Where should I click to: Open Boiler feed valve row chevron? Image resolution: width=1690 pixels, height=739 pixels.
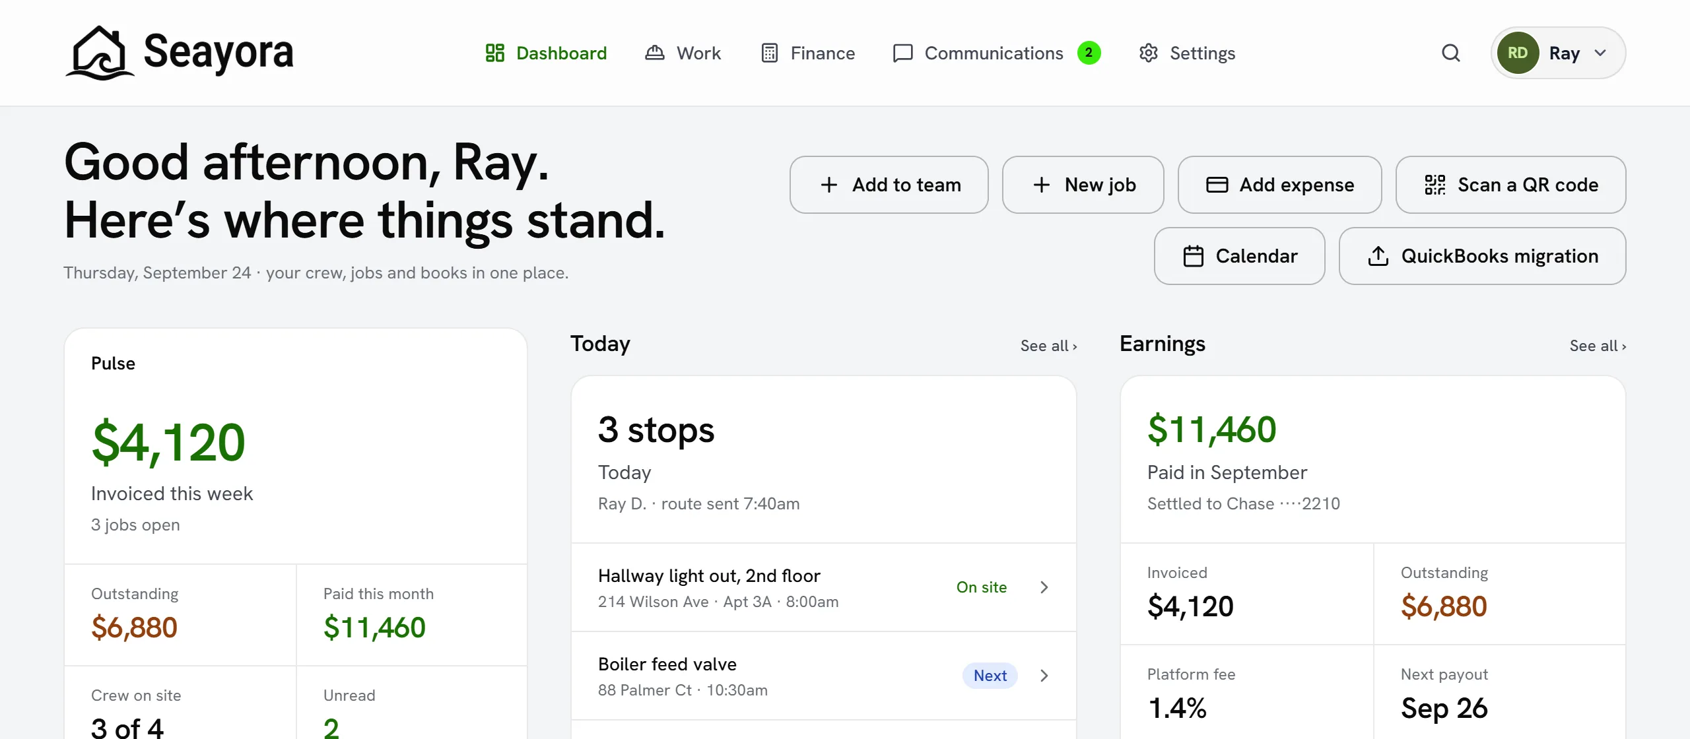point(1044,676)
